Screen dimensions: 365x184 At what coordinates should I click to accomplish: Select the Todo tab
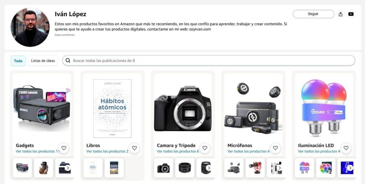[x=18, y=61]
